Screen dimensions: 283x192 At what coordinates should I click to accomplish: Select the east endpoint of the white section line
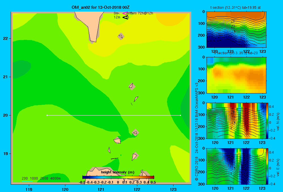(181, 115)
